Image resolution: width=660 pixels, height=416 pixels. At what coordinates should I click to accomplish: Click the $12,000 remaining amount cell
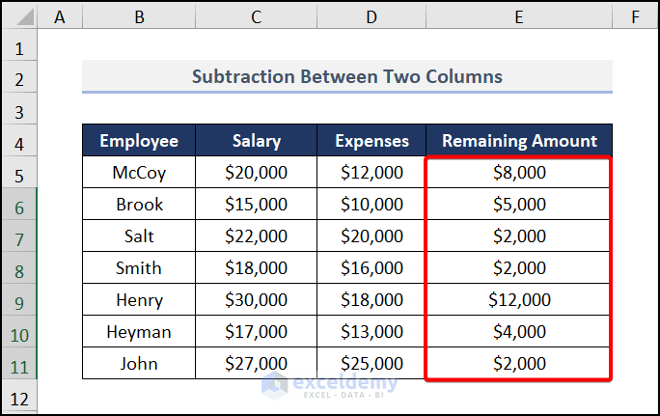pyautogui.click(x=519, y=300)
